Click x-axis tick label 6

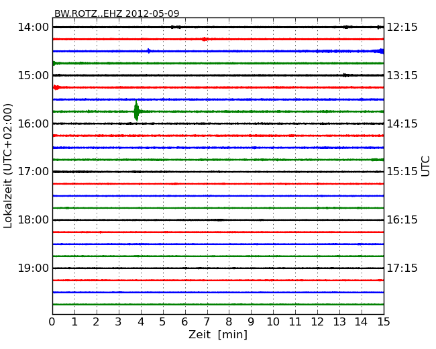pyautogui.click(x=185, y=321)
